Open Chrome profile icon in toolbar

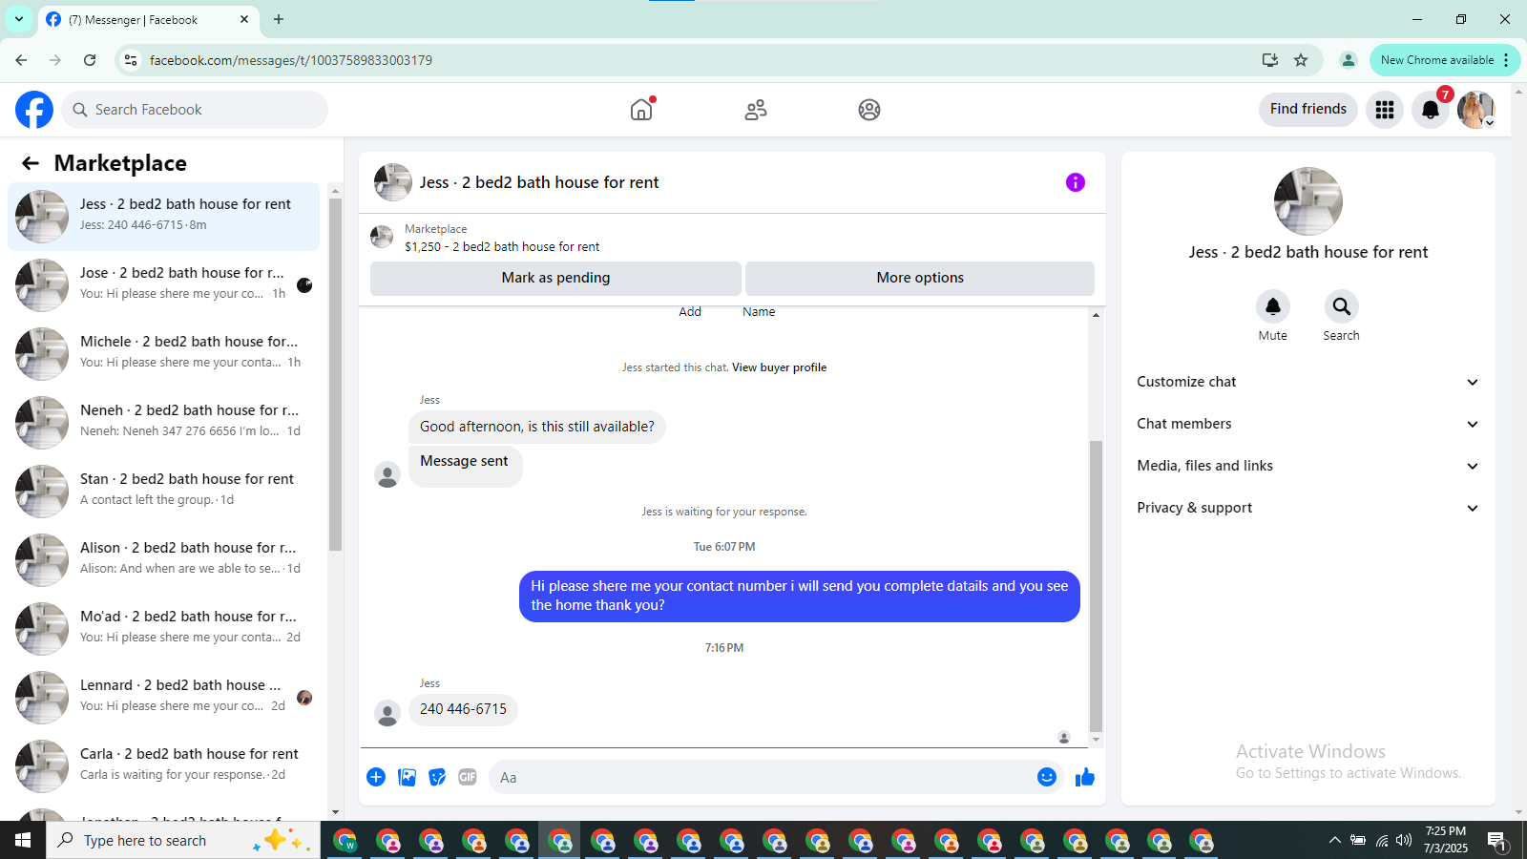click(x=1349, y=60)
